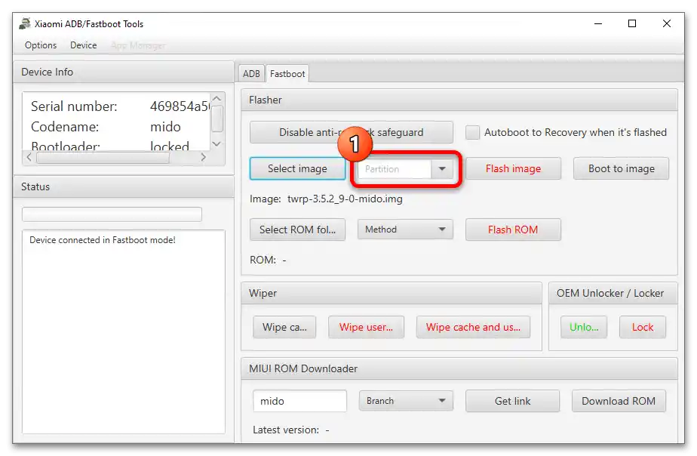Click Device Info scroll right arrow
Viewport: 697px width, 456px height.
[204, 157]
